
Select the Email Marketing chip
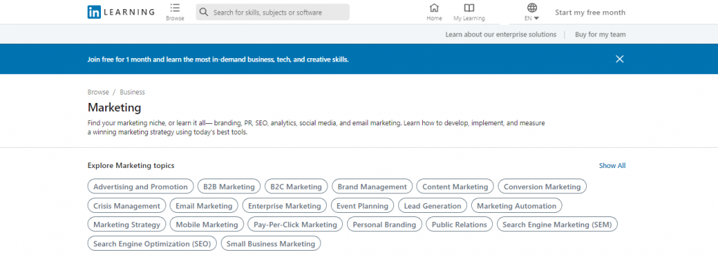204,206
